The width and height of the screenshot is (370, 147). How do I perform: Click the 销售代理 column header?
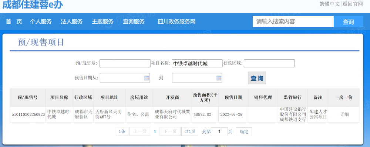click(263, 98)
